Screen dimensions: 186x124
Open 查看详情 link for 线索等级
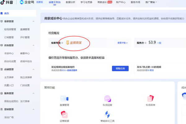(122, 43)
